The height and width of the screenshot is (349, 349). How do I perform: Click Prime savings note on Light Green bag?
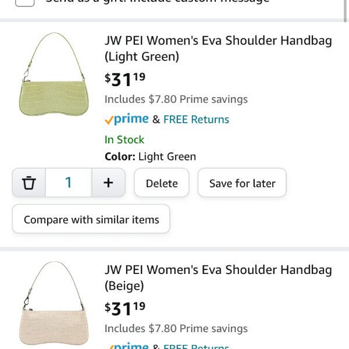pos(176,99)
